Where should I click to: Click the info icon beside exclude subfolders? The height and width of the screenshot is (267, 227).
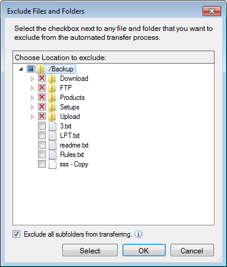138,234
